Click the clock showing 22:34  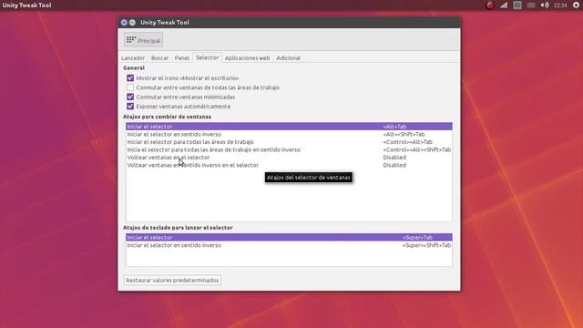pyautogui.click(x=560, y=5)
